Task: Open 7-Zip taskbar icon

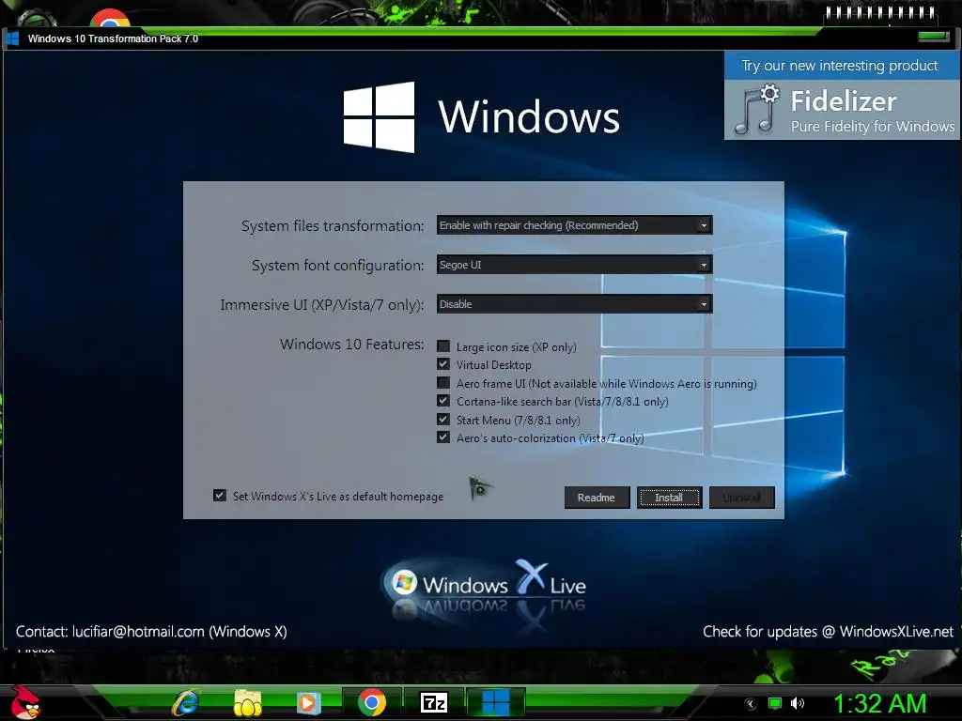Action: [434, 702]
